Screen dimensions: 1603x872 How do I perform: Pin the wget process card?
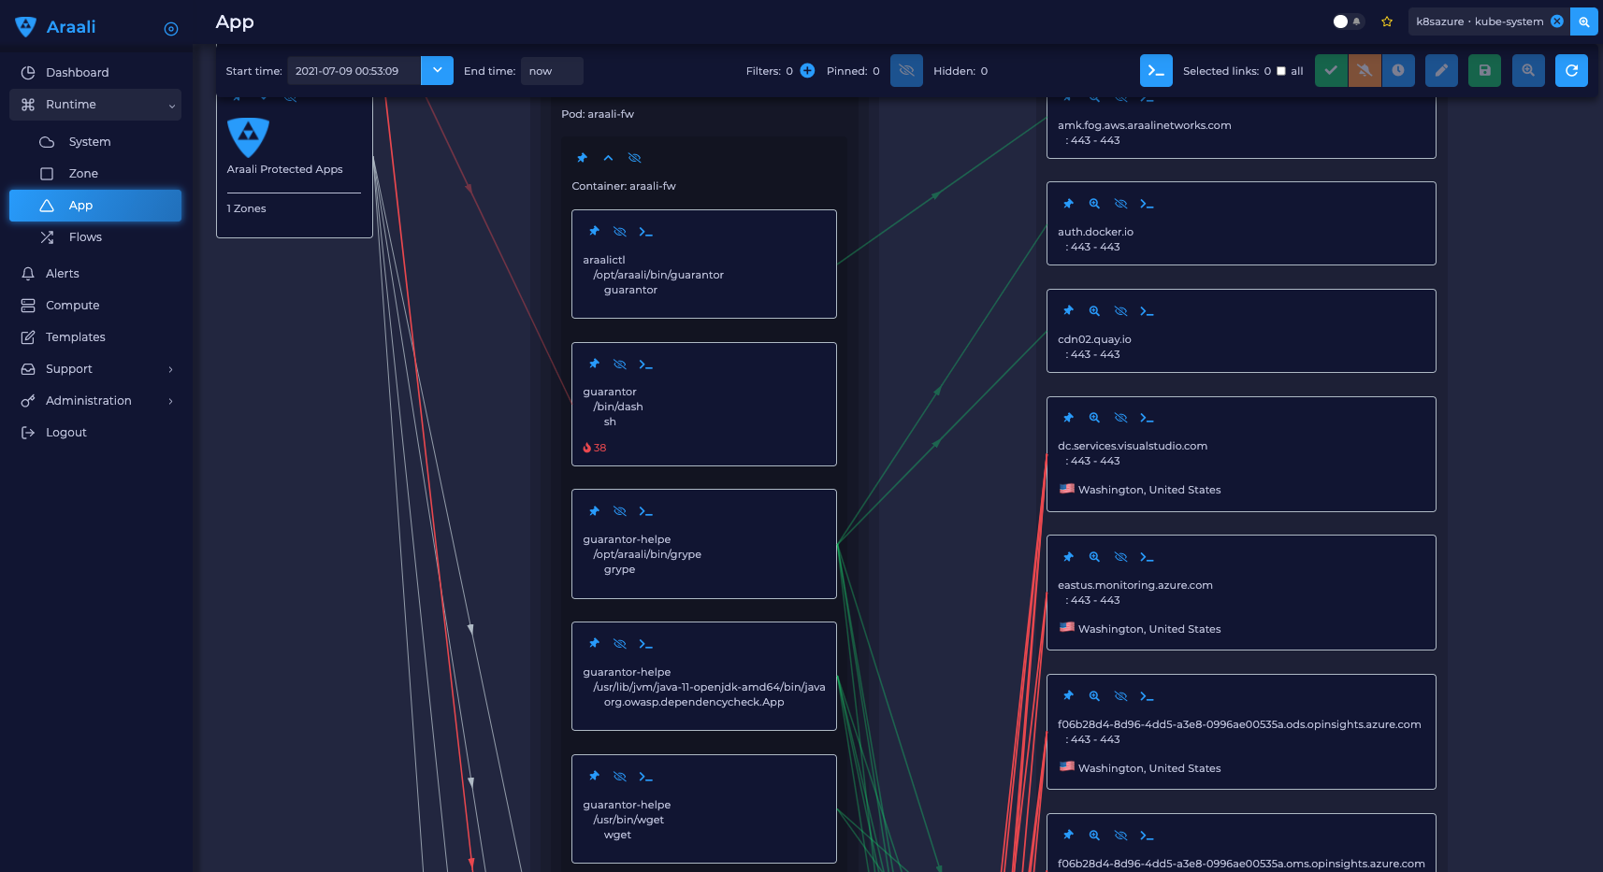(594, 777)
